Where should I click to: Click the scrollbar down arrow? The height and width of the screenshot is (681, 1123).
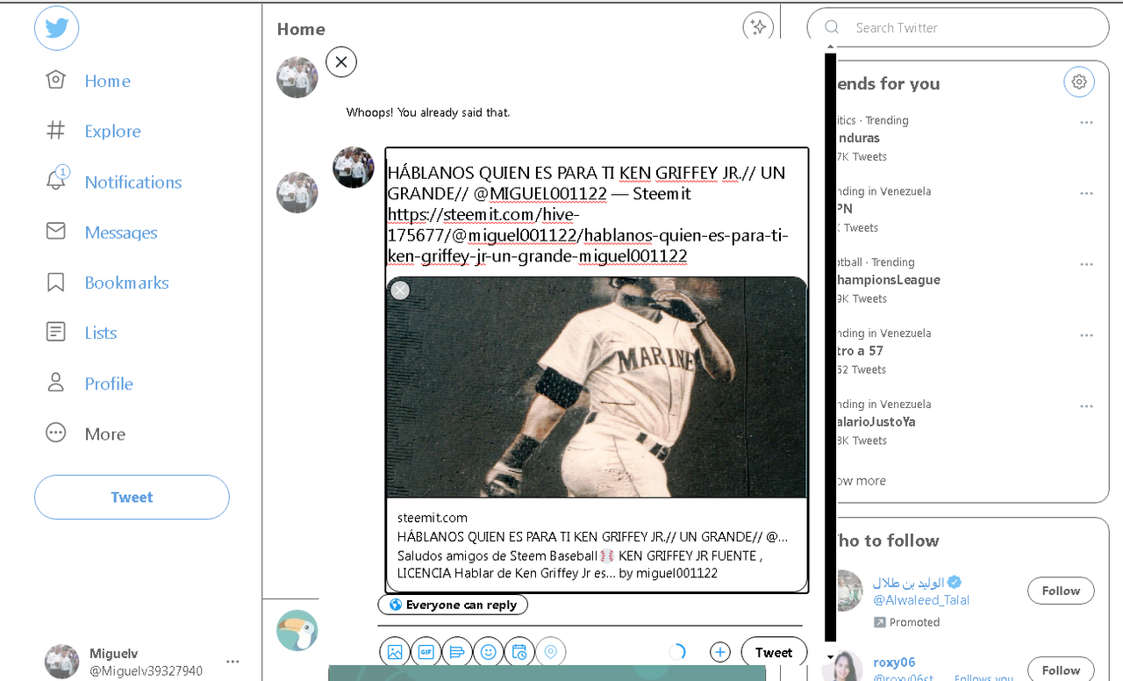(x=830, y=656)
